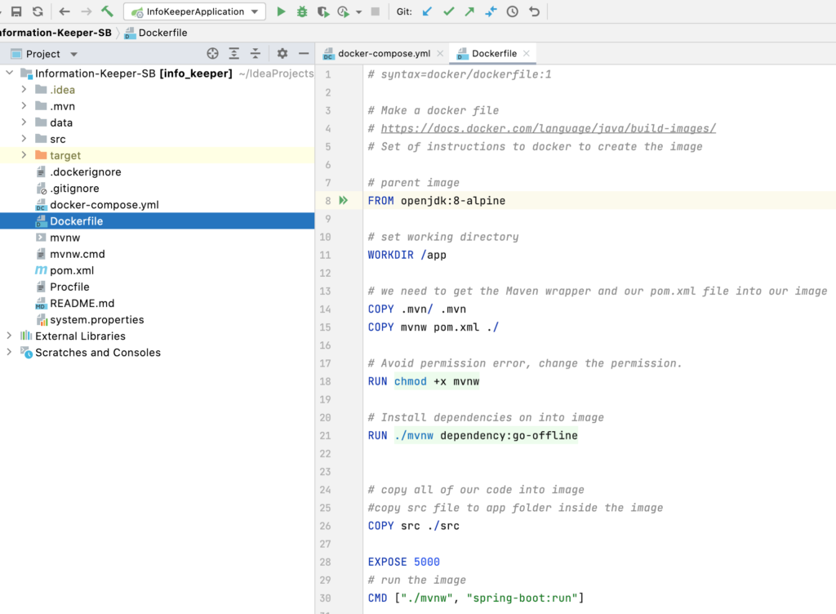Run the InfoKeeperApplication with the green play icon
The width and height of the screenshot is (836, 614).
[281, 11]
